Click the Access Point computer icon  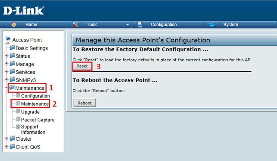point(8,40)
